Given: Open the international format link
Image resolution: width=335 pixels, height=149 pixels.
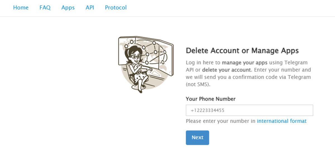Looking at the screenshot, I should (x=282, y=121).
